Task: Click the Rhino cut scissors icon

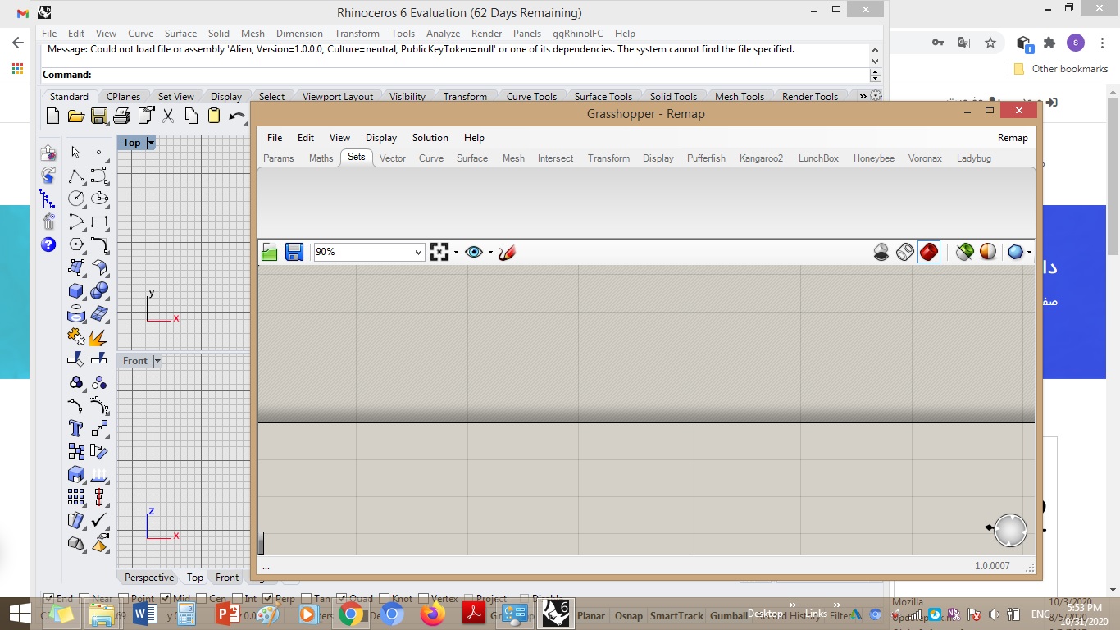Action: point(168,116)
